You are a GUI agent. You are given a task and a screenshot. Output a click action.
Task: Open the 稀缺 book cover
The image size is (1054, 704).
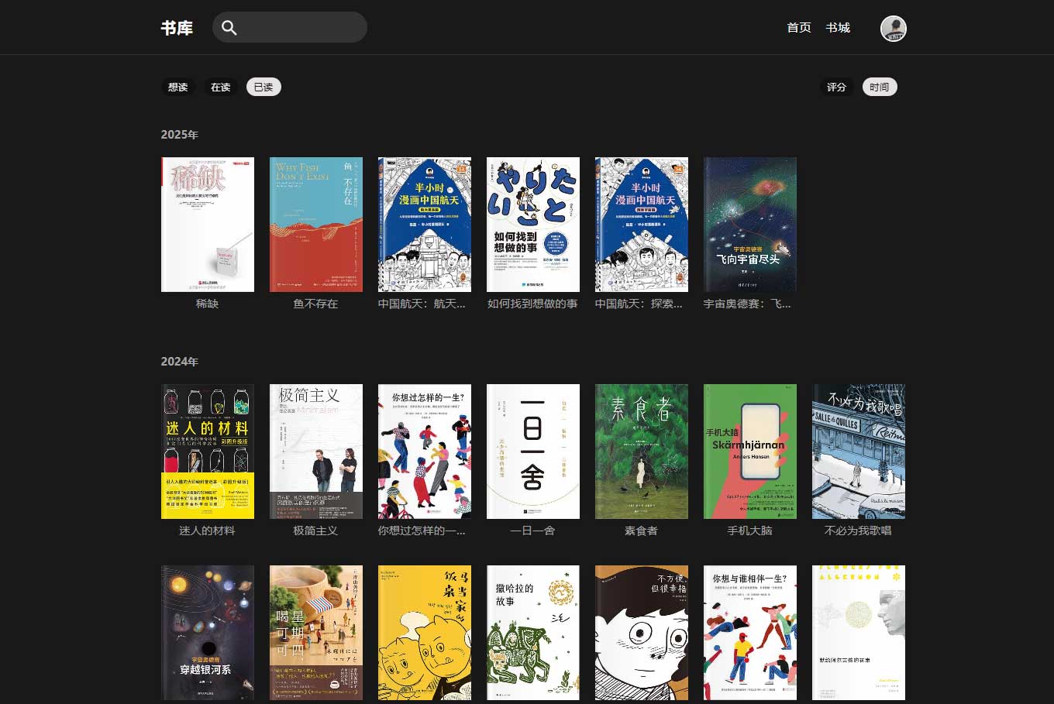coord(208,225)
